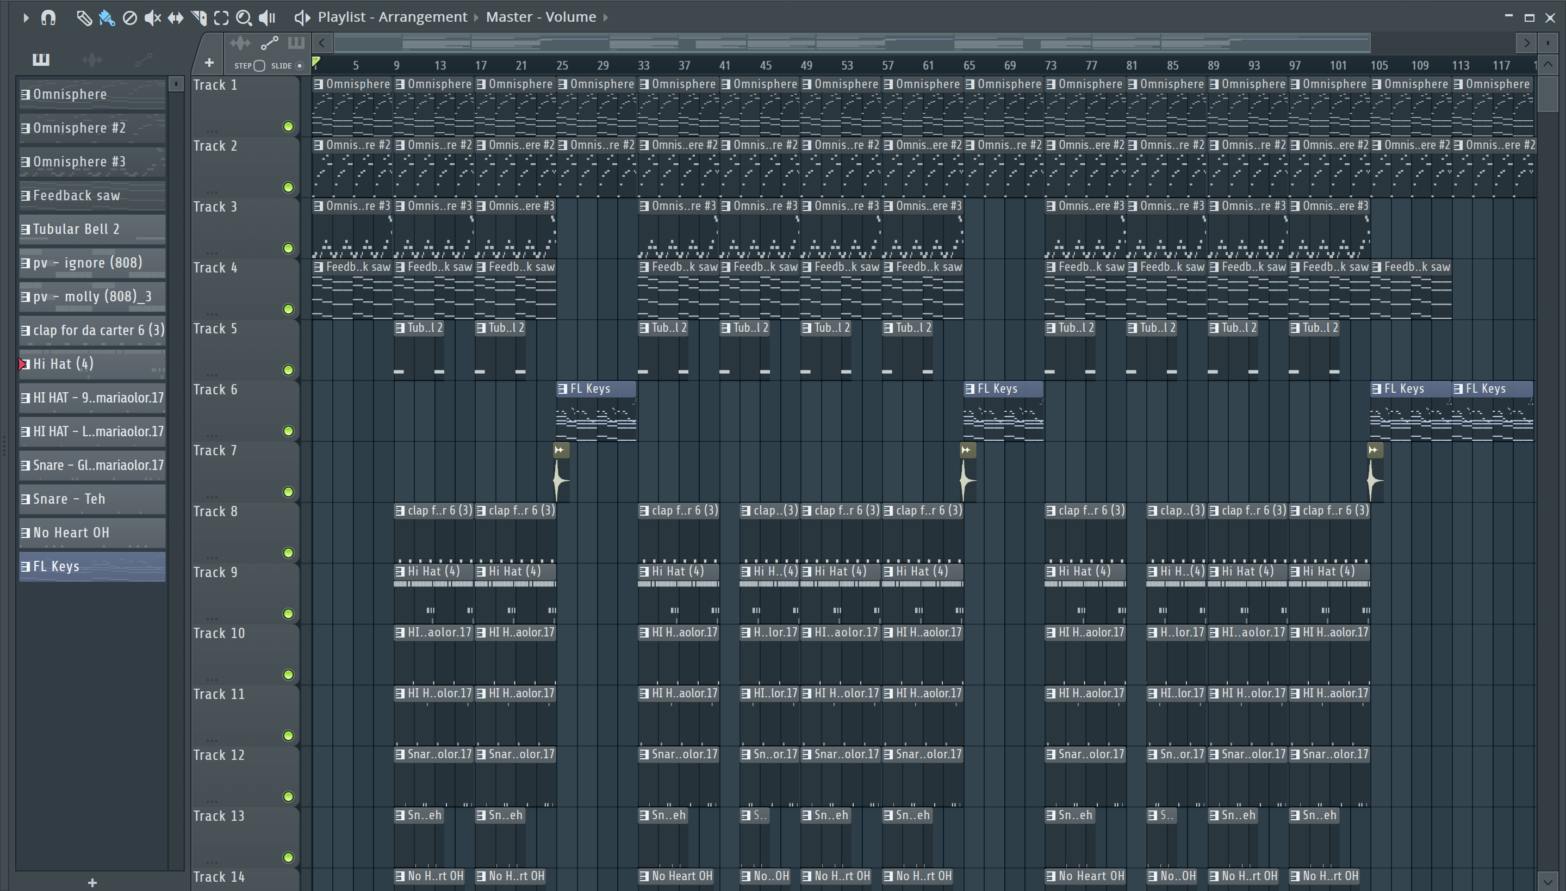Toggle audio clip focus above STEP

coord(240,43)
